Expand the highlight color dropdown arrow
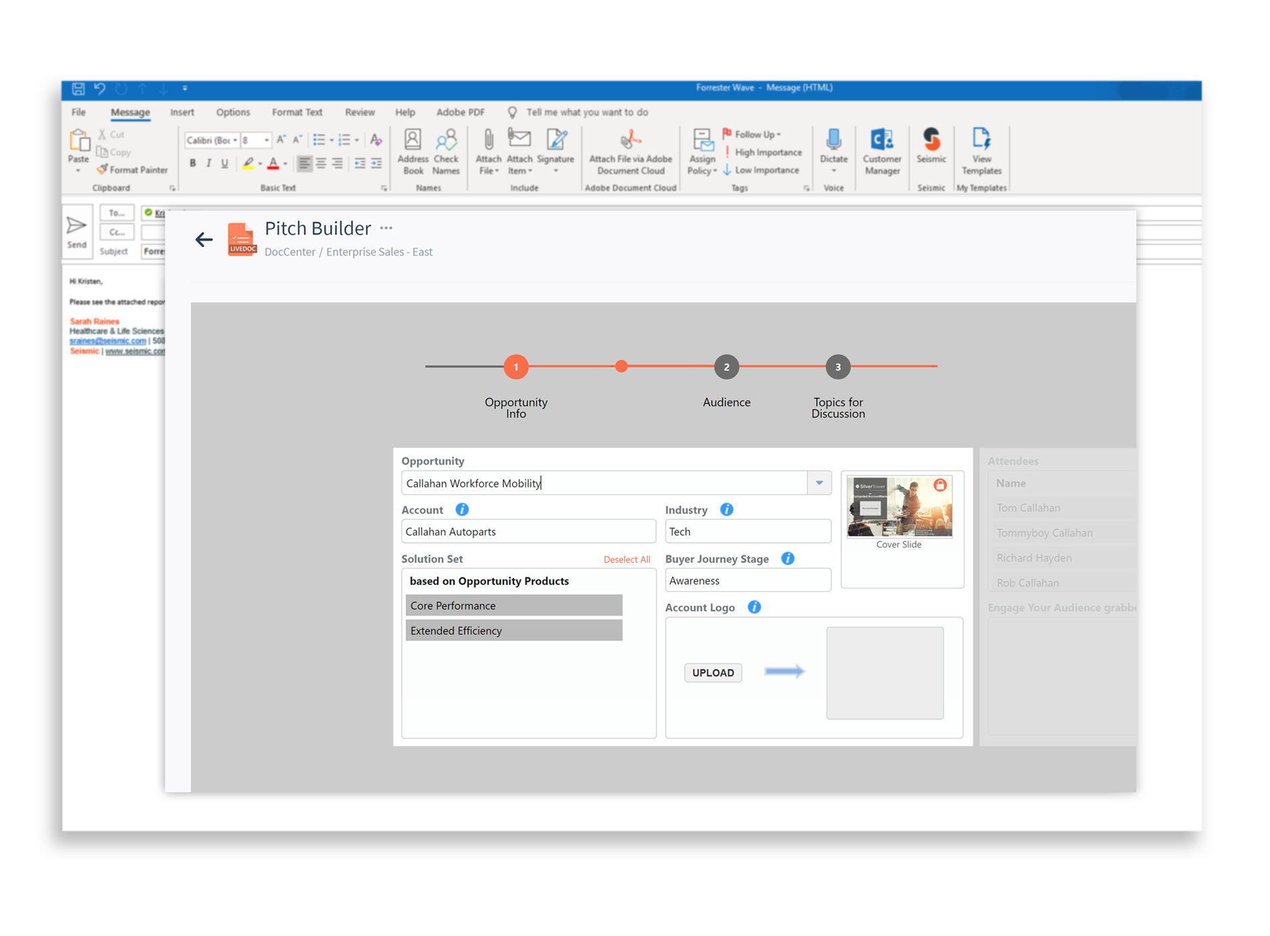Viewport: 1270px width, 936px height. pos(260,164)
